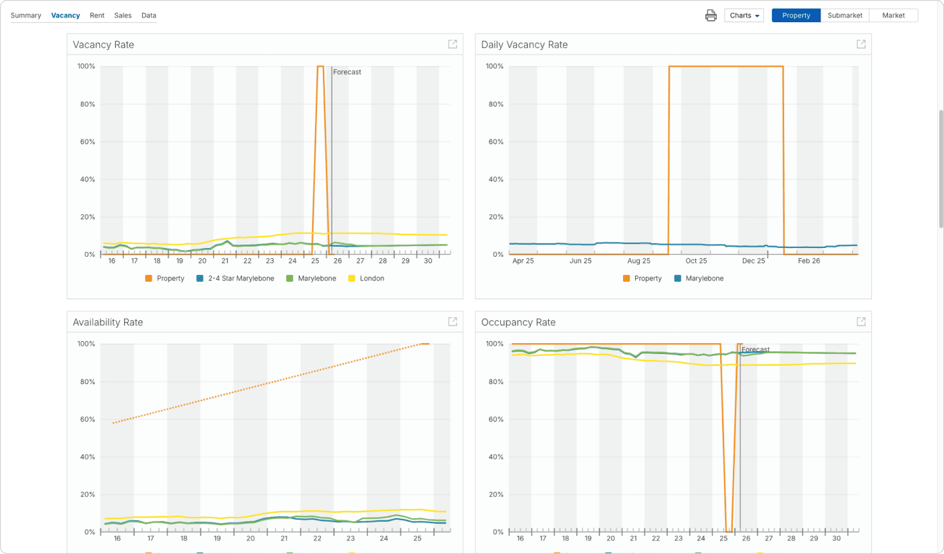The height and width of the screenshot is (554, 944).
Task: Open Availability Rate chart in popout
Action: point(452,322)
